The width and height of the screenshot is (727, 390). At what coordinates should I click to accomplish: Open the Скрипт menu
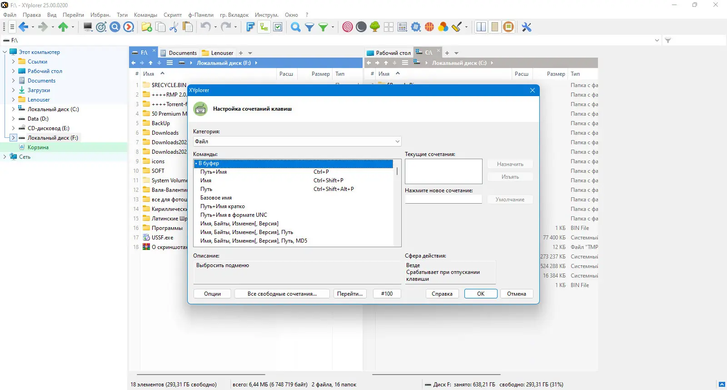(173, 15)
